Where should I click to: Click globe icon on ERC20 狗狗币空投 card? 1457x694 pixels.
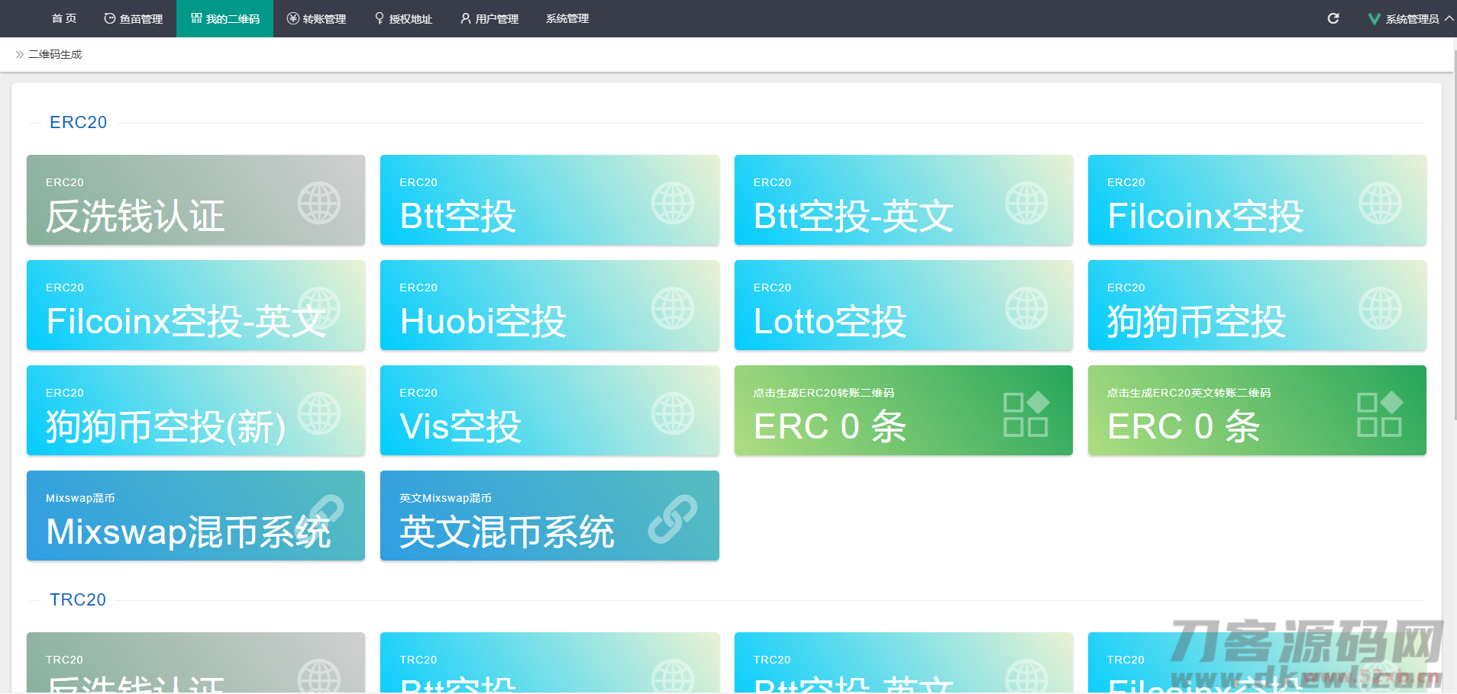1379,308
